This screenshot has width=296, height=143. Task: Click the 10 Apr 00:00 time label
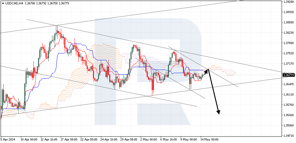29,140
